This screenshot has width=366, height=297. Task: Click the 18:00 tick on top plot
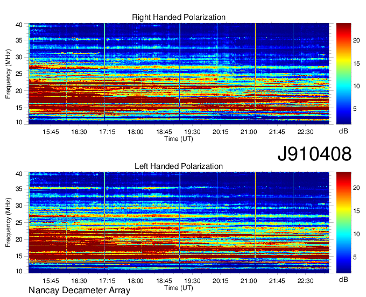click(136, 132)
